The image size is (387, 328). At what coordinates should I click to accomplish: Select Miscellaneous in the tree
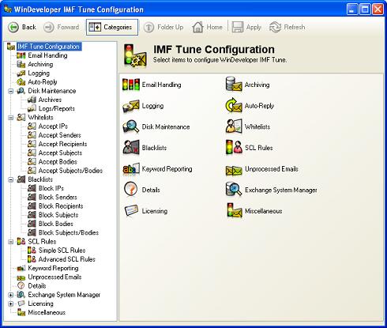47,312
